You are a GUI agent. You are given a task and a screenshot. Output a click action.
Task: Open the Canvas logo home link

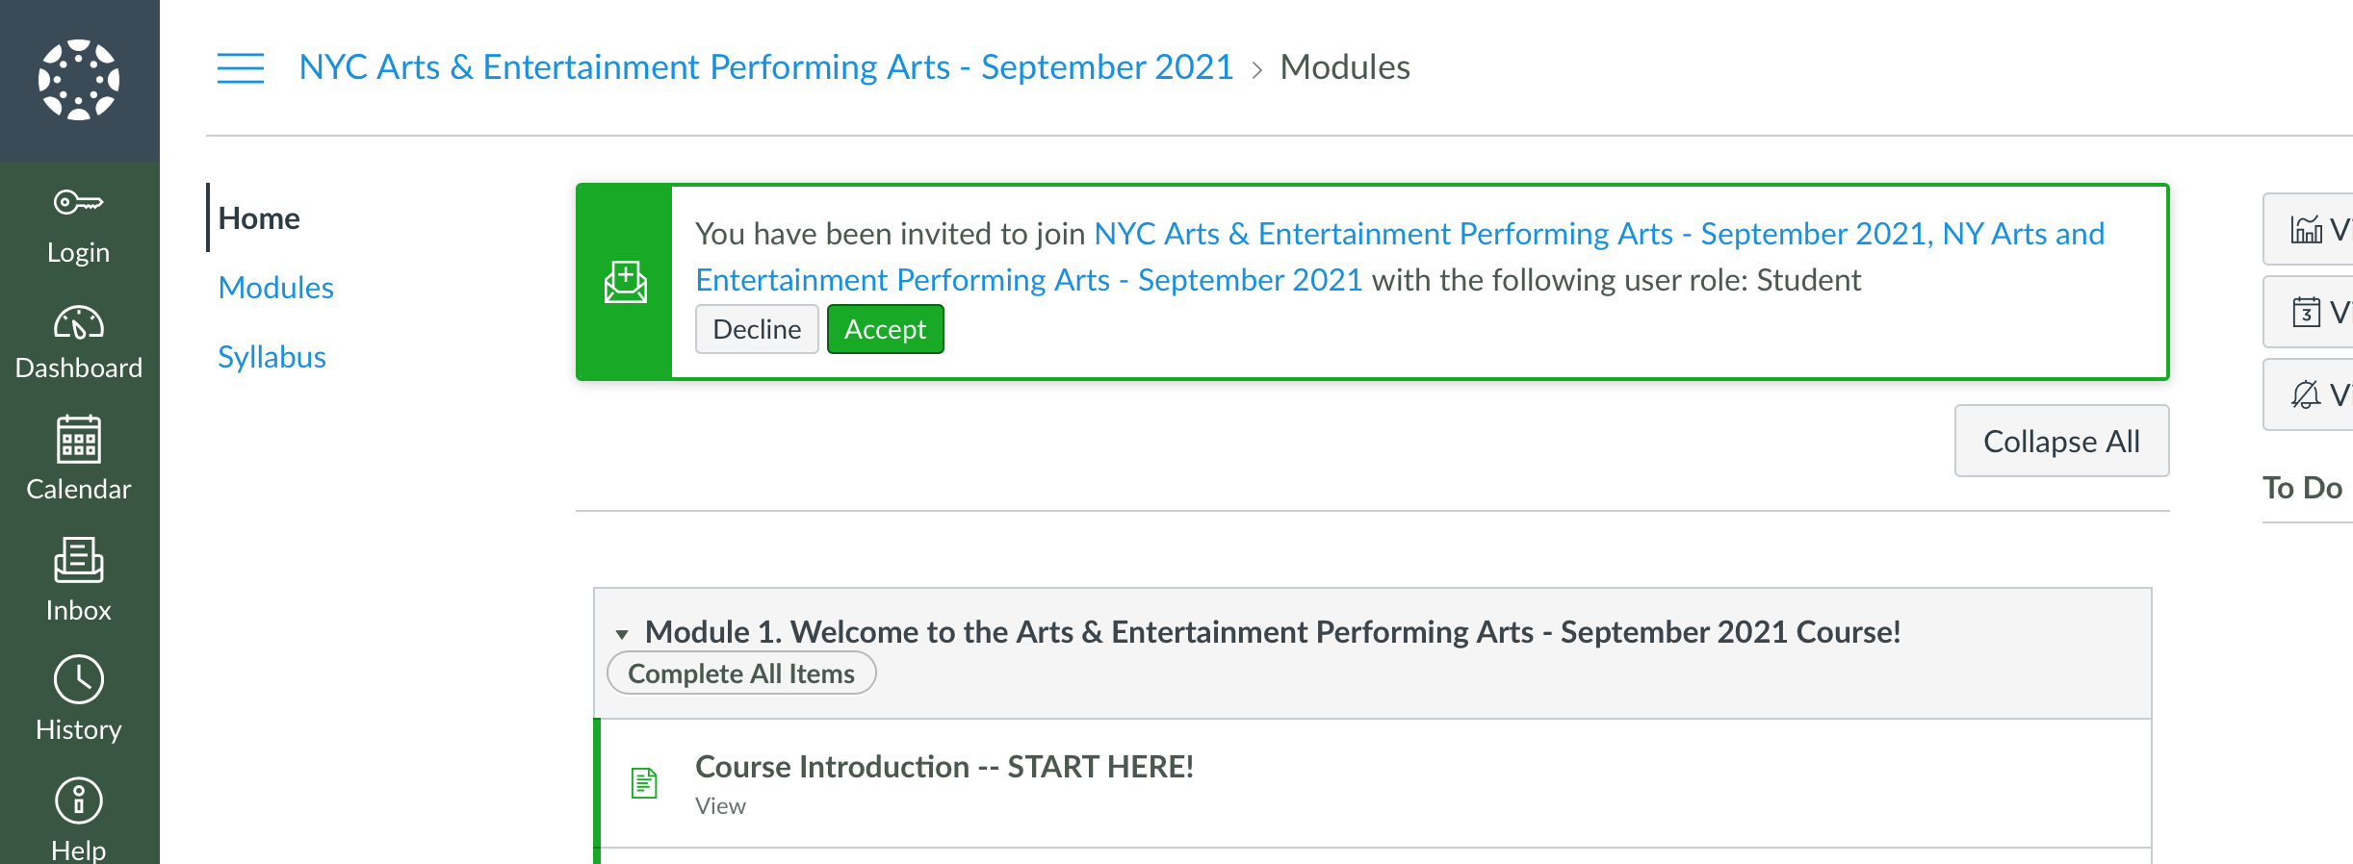[79, 80]
